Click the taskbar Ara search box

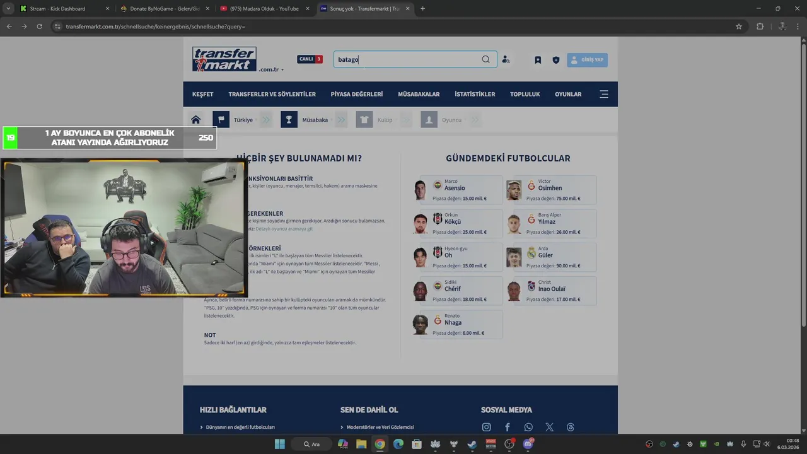coord(311,444)
